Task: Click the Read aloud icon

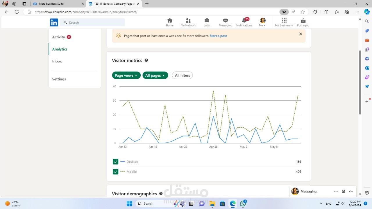Action: [x=294, y=12]
